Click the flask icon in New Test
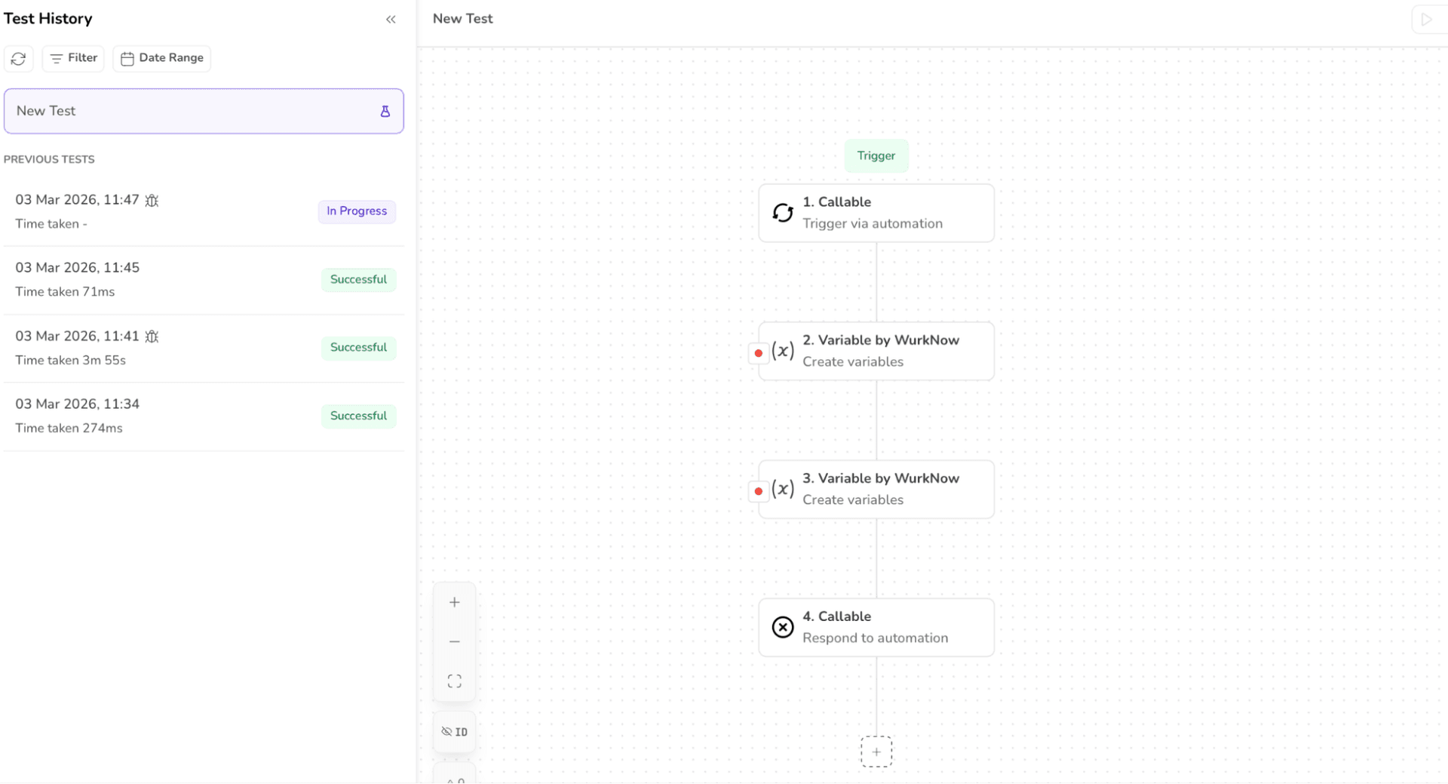The height and width of the screenshot is (784, 1448). coord(385,112)
